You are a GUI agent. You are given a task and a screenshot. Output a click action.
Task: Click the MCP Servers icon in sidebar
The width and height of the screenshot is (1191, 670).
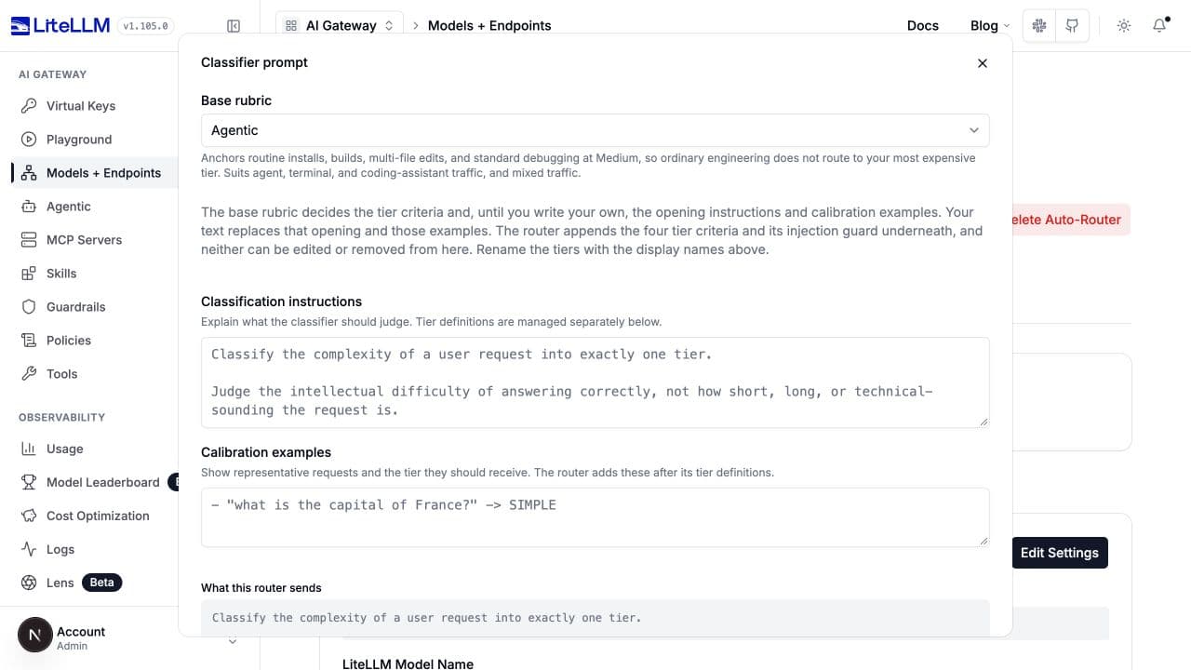click(29, 240)
